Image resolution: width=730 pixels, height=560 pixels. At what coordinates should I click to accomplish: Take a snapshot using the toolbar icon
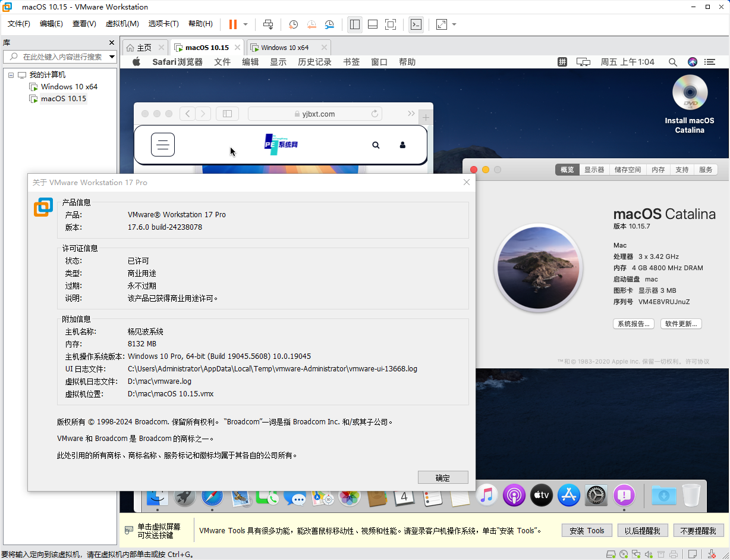293,24
